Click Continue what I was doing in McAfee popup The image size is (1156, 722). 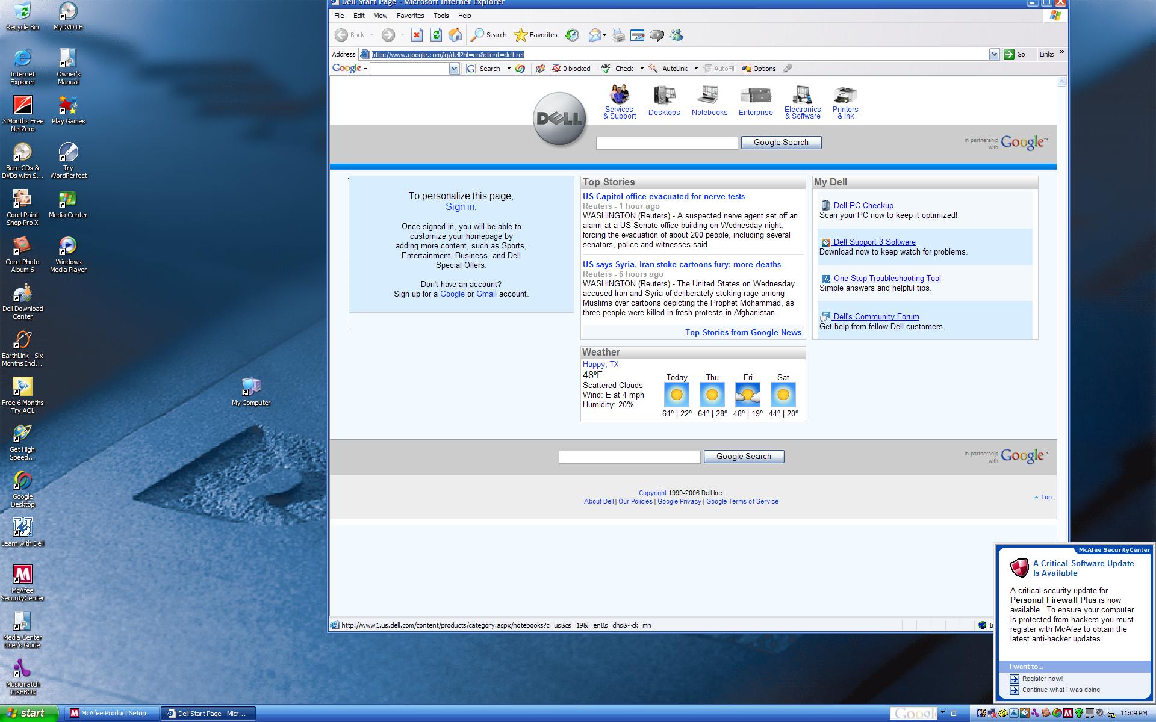pos(1061,690)
